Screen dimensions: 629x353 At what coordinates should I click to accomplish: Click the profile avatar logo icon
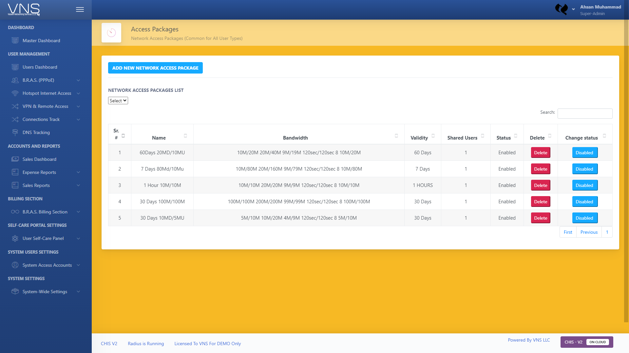click(562, 9)
